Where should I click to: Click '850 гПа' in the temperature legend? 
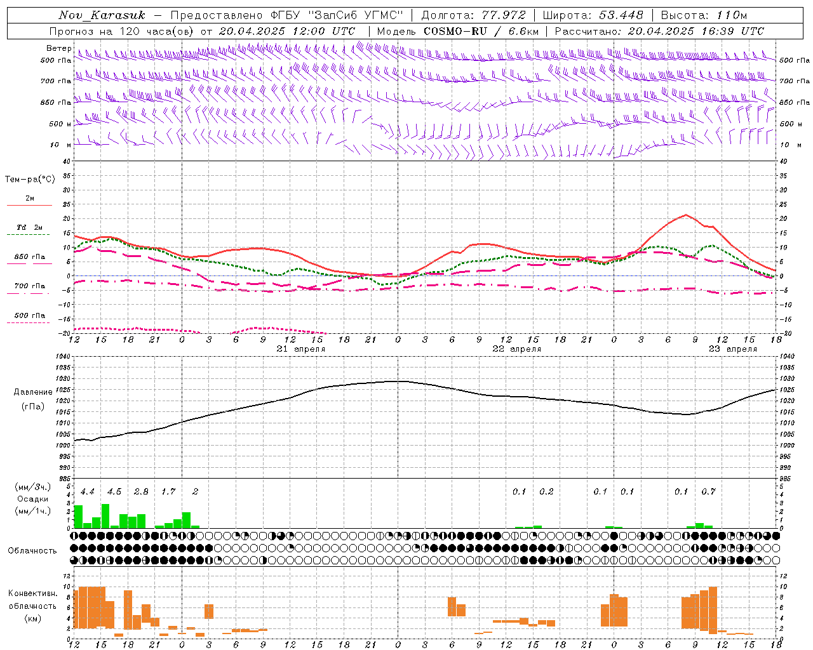[x=30, y=257]
